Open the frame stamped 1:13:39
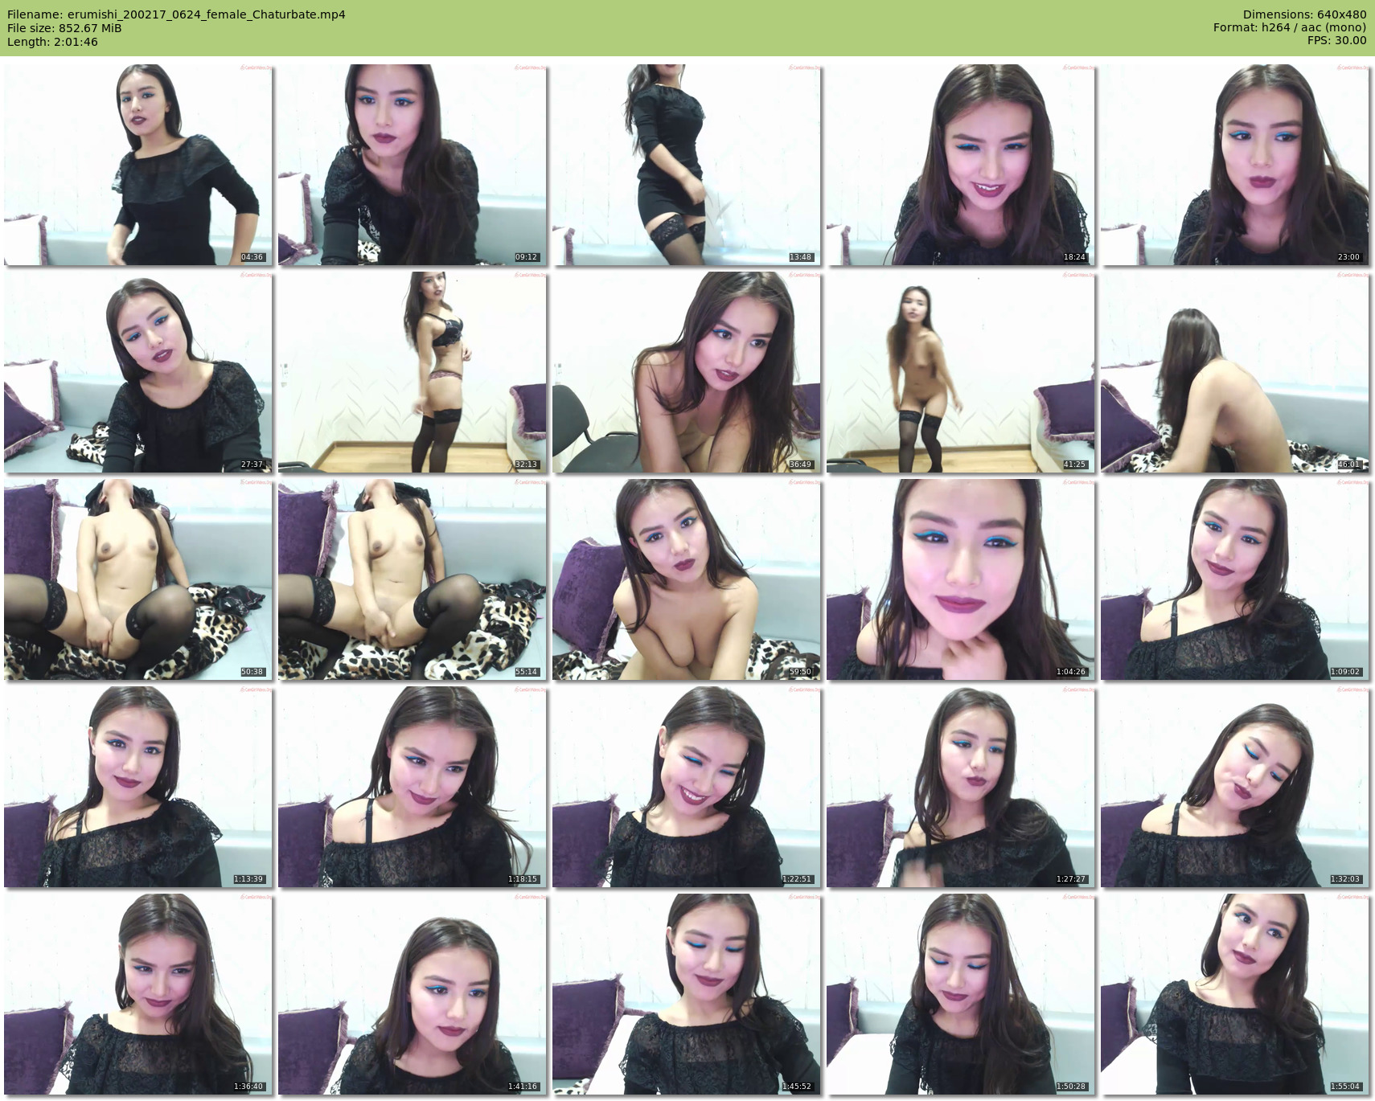 pyautogui.click(x=138, y=787)
